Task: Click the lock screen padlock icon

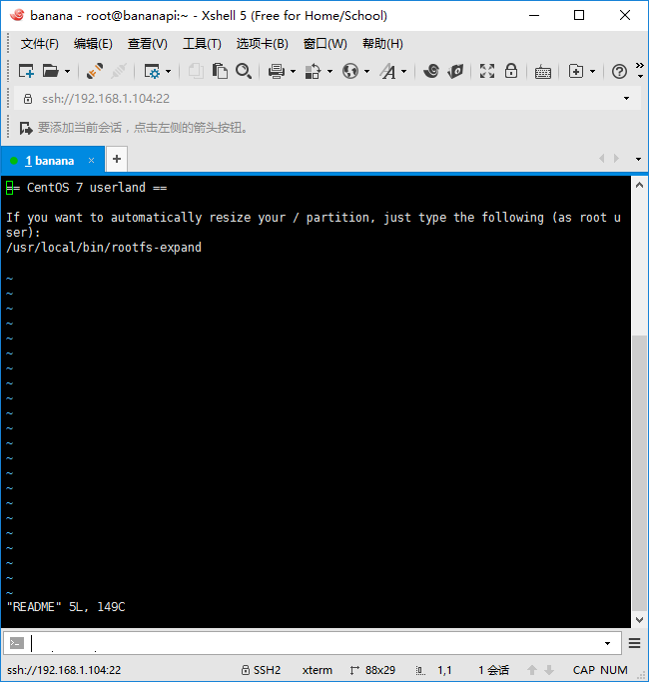Action: tap(511, 71)
